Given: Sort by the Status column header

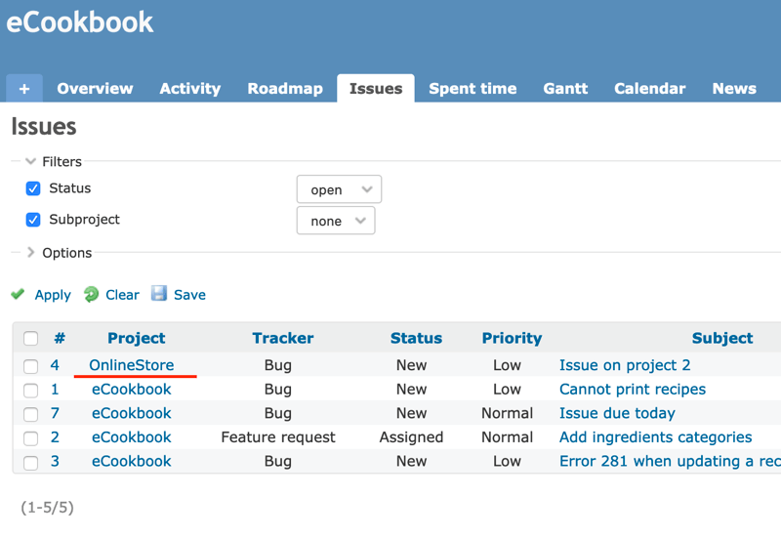Looking at the screenshot, I should click(416, 338).
